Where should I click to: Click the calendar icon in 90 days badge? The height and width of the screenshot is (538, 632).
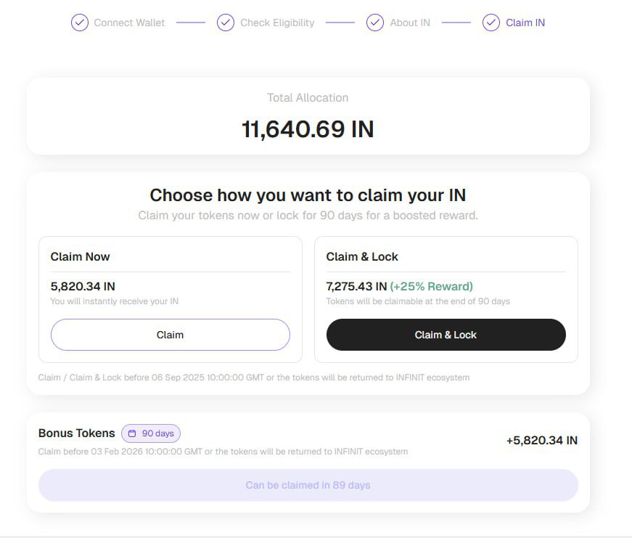click(132, 433)
